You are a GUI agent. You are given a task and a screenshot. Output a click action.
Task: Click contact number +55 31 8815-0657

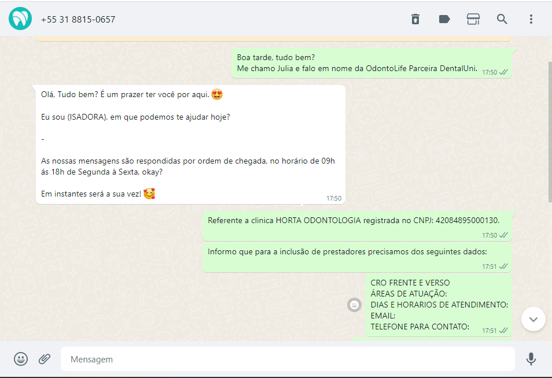pyautogui.click(x=78, y=19)
